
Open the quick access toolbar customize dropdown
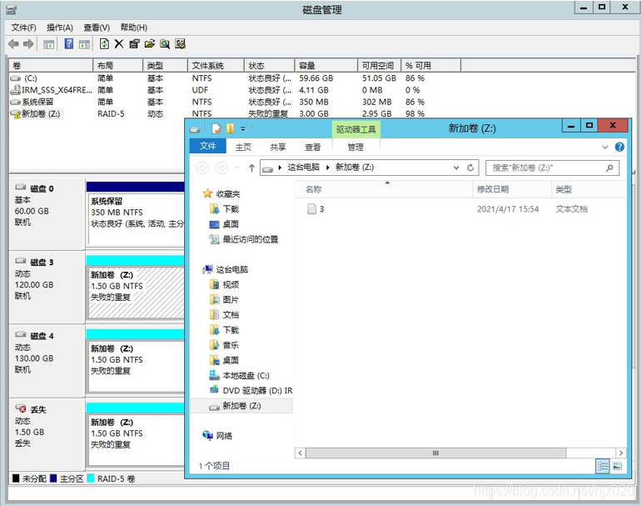(243, 128)
